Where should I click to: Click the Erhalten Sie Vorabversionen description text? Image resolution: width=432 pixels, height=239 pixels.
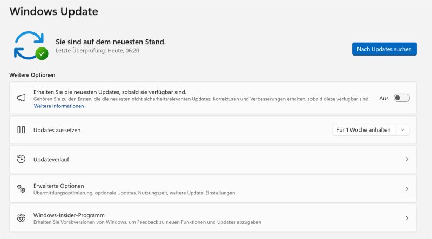(147, 222)
